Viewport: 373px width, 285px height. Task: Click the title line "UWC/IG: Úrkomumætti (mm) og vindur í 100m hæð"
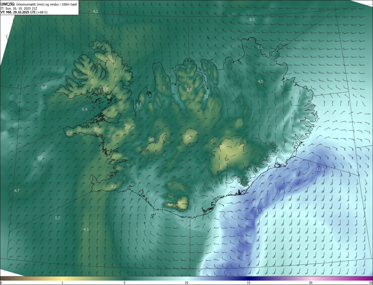[39, 4]
